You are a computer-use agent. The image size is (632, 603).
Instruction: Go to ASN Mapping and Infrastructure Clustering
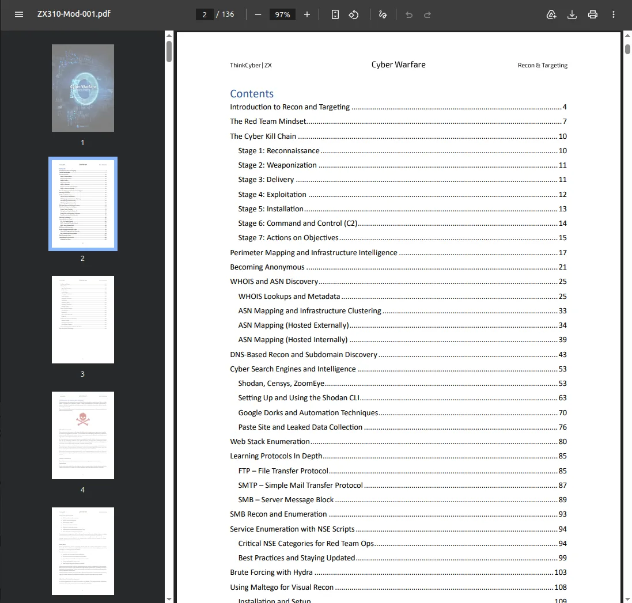[x=402, y=311]
